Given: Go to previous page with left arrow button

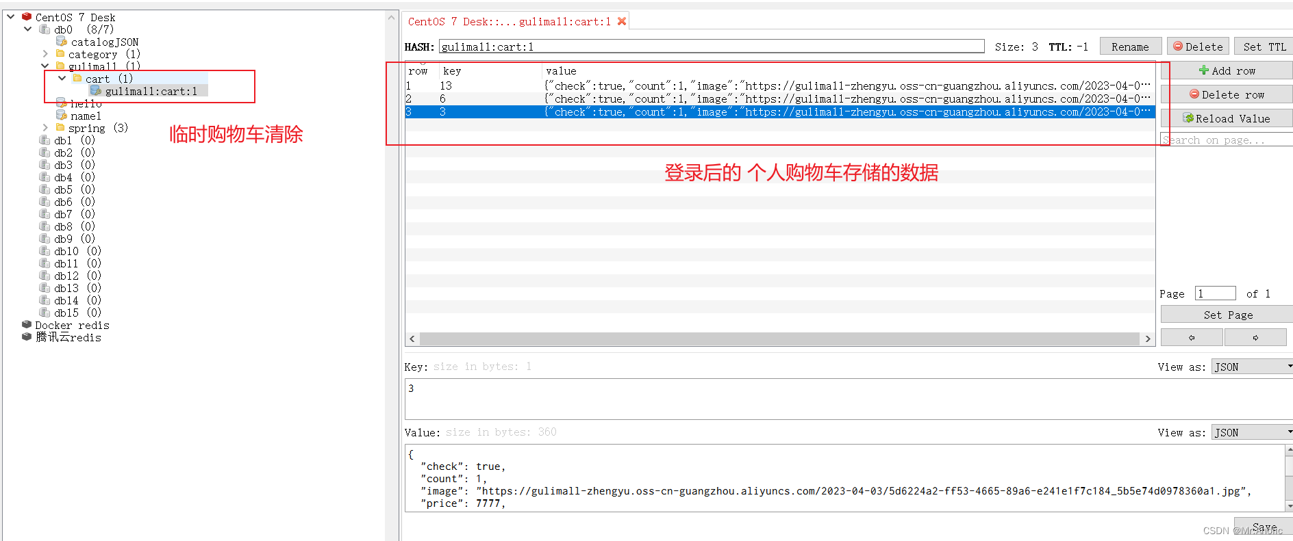Looking at the screenshot, I should pyautogui.click(x=1192, y=338).
